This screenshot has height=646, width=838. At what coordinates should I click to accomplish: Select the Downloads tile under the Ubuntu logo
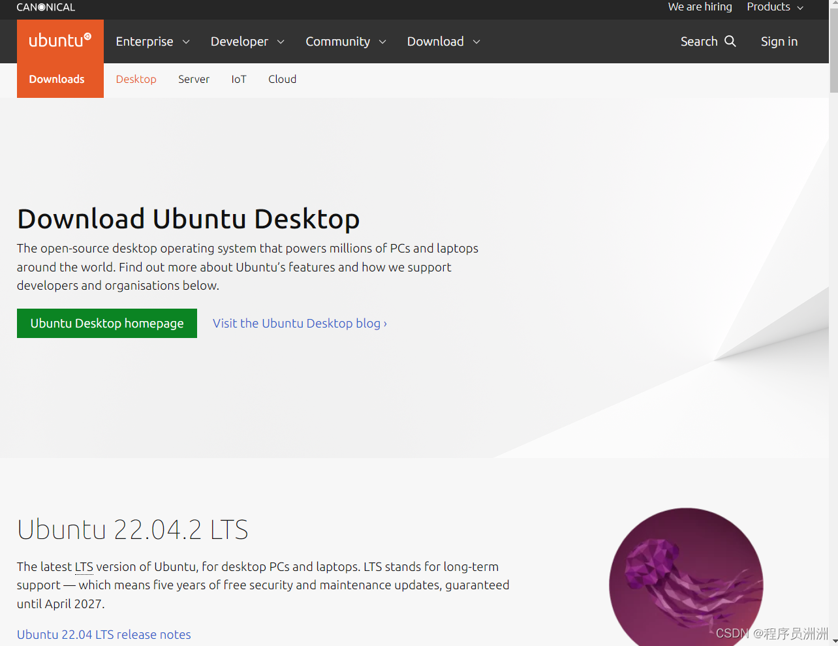[56, 79]
